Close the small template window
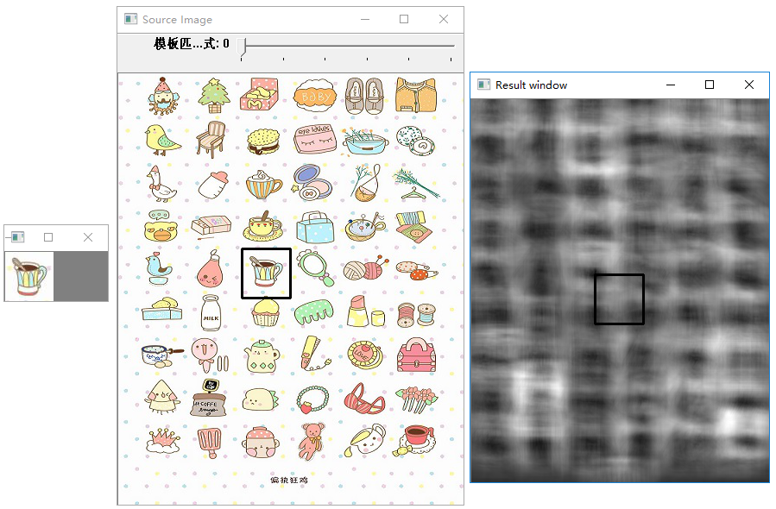776x509 pixels. point(88,237)
